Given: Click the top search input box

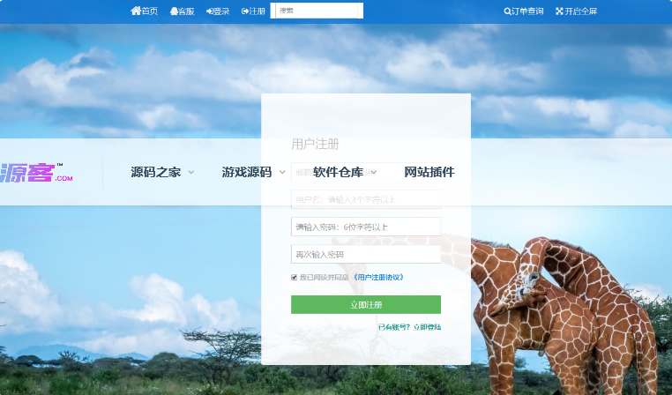Looking at the screenshot, I should pyautogui.click(x=317, y=11).
